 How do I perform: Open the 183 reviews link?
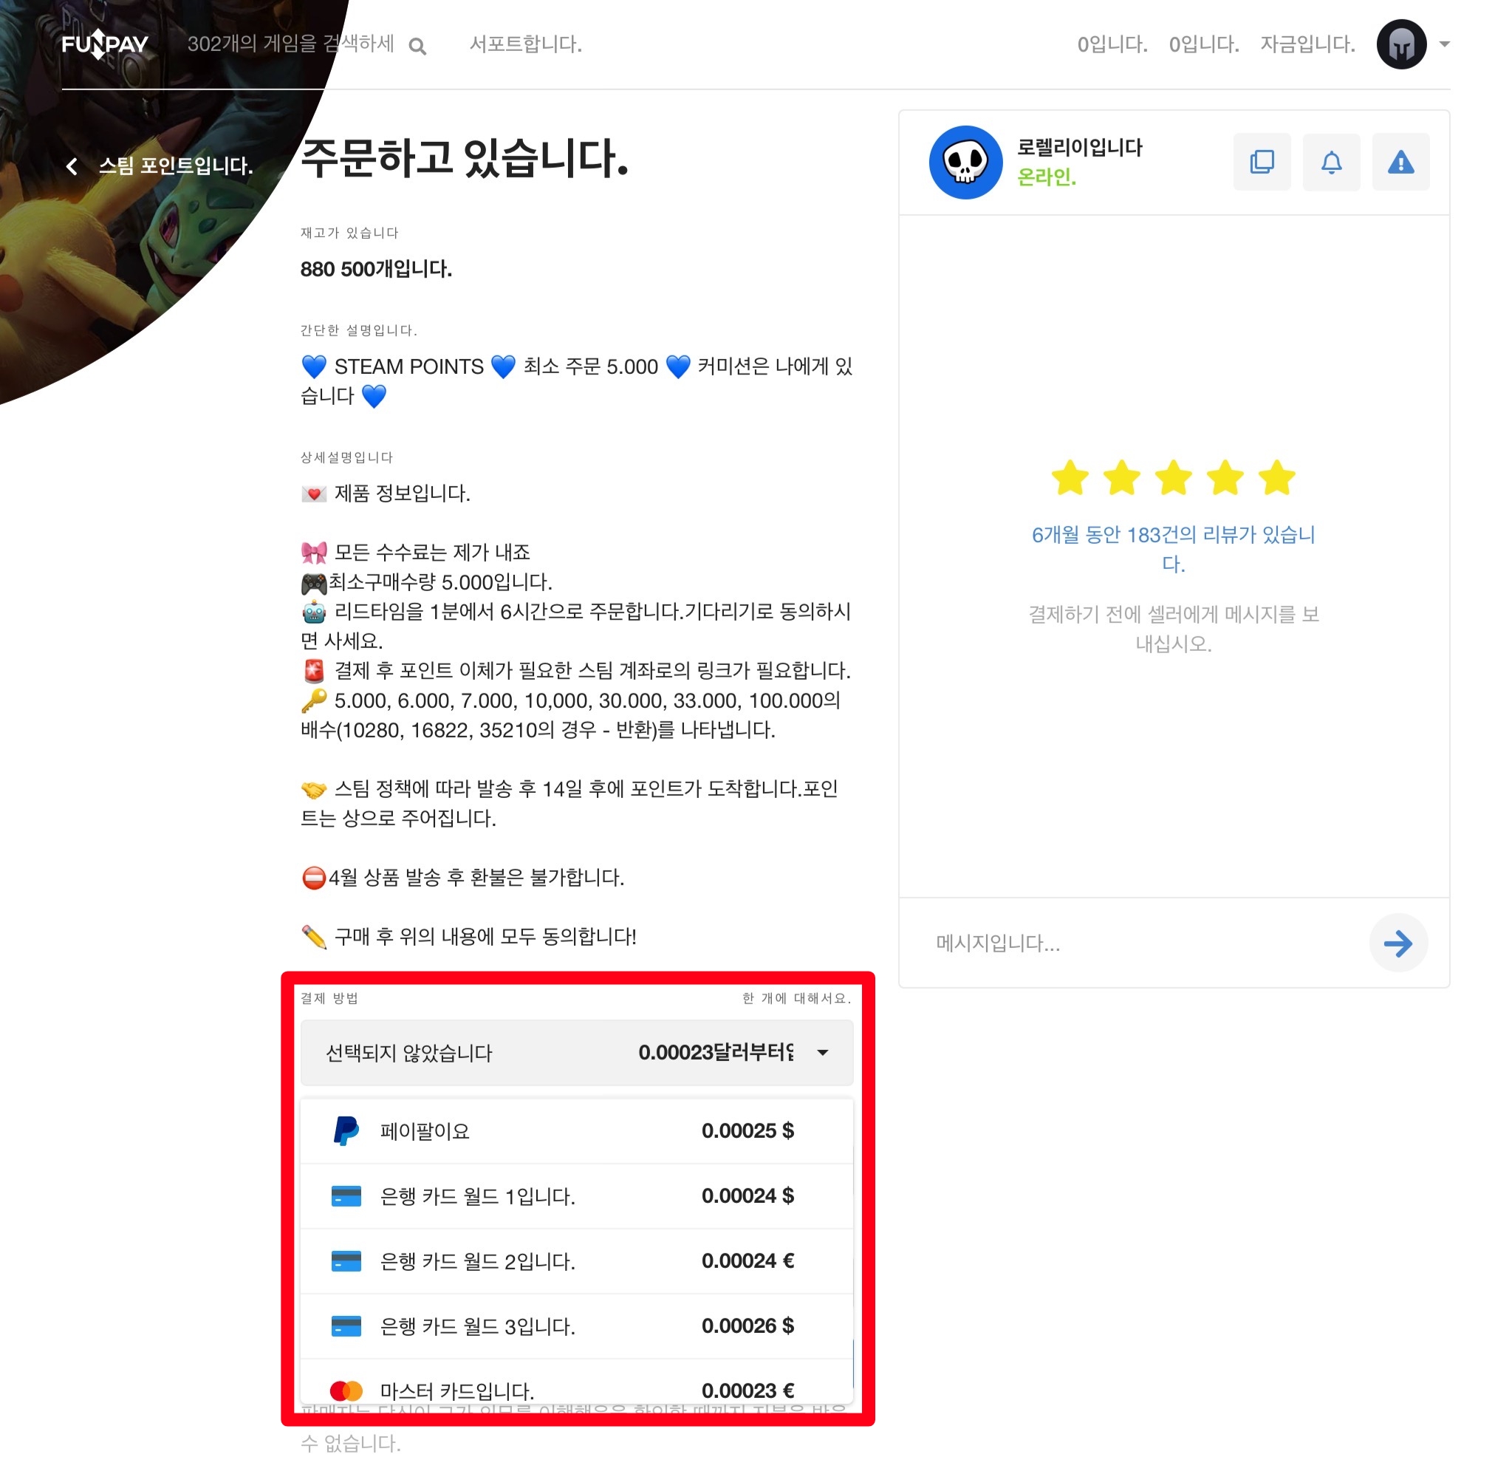click(x=1173, y=548)
